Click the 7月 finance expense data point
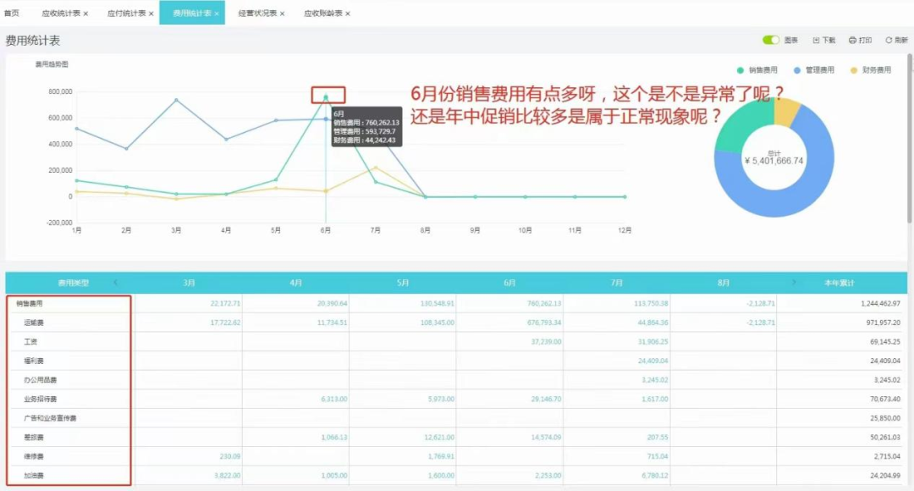 point(376,168)
